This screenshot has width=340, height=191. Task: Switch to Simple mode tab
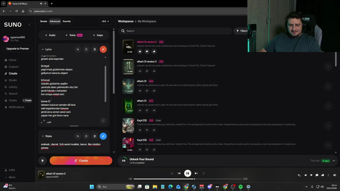point(44,21)
